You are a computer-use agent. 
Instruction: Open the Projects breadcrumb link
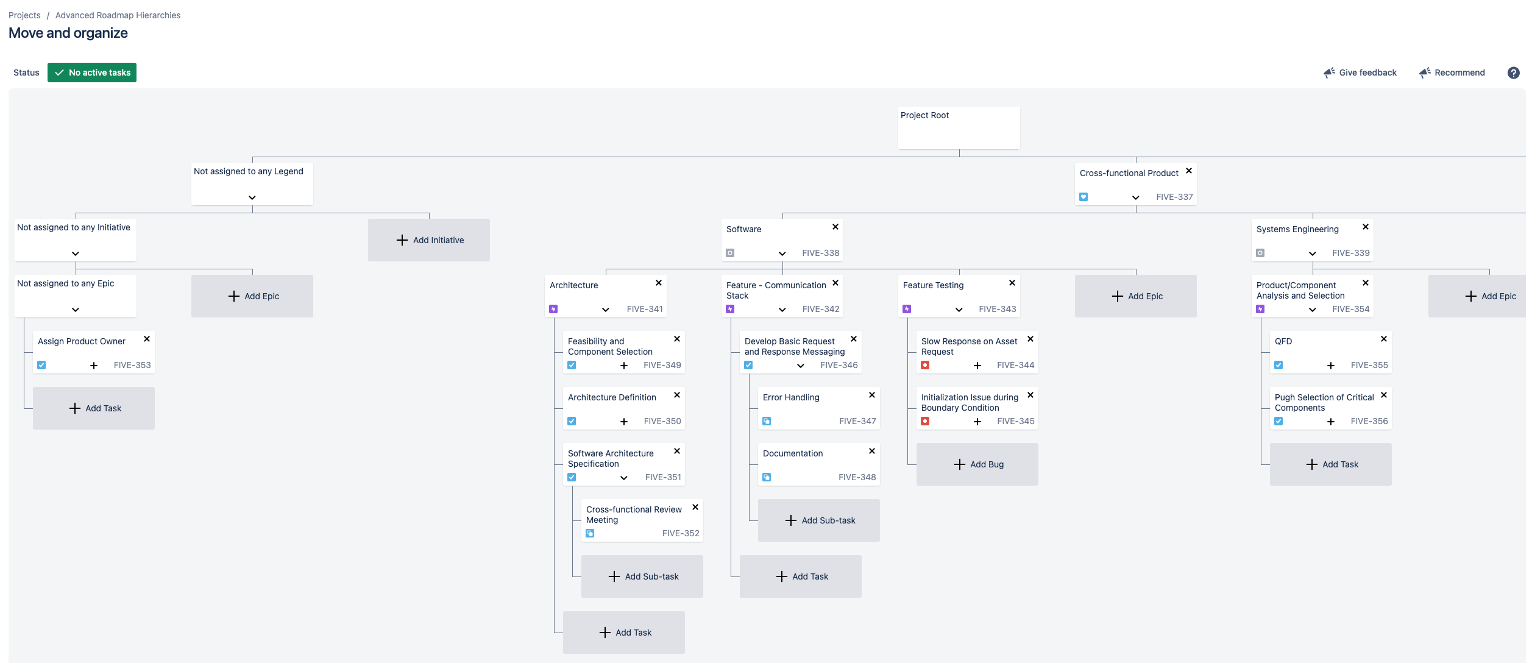click(24, 15)
